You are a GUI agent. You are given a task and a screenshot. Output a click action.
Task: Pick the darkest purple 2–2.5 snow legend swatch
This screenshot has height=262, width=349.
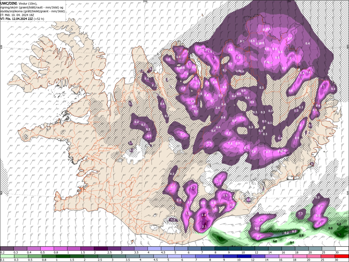[100, 249]
